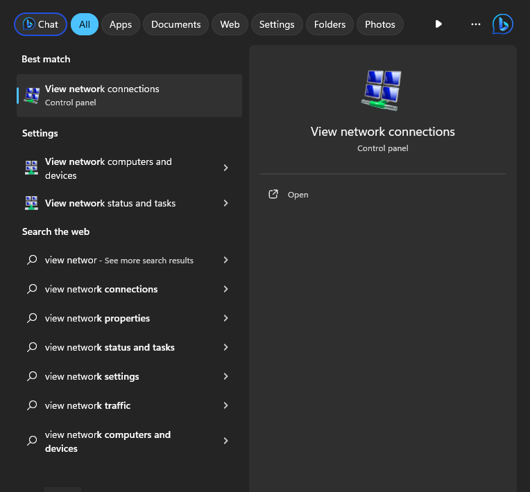
Task: Open View network status and tasks setting
Action: point(130,203)
